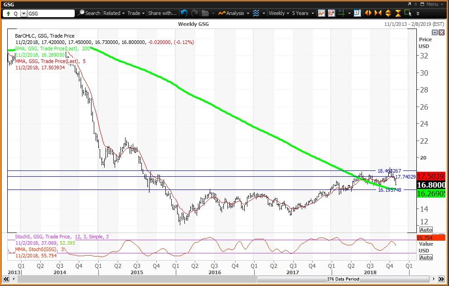
Task: Jump to start with double-left arrows
Action: tap(6, 279)
